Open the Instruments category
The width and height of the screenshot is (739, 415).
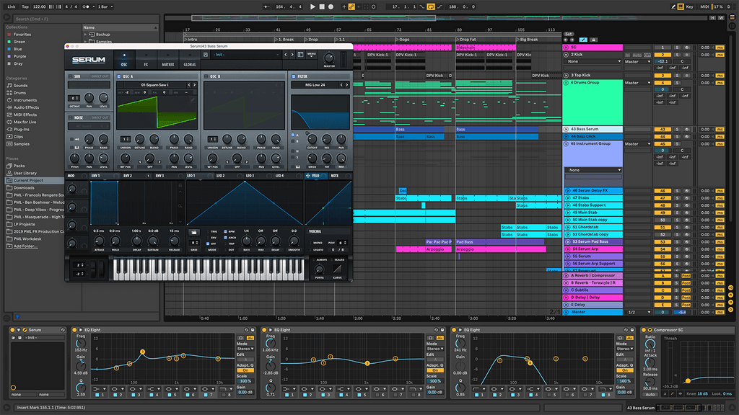point(25,100)
